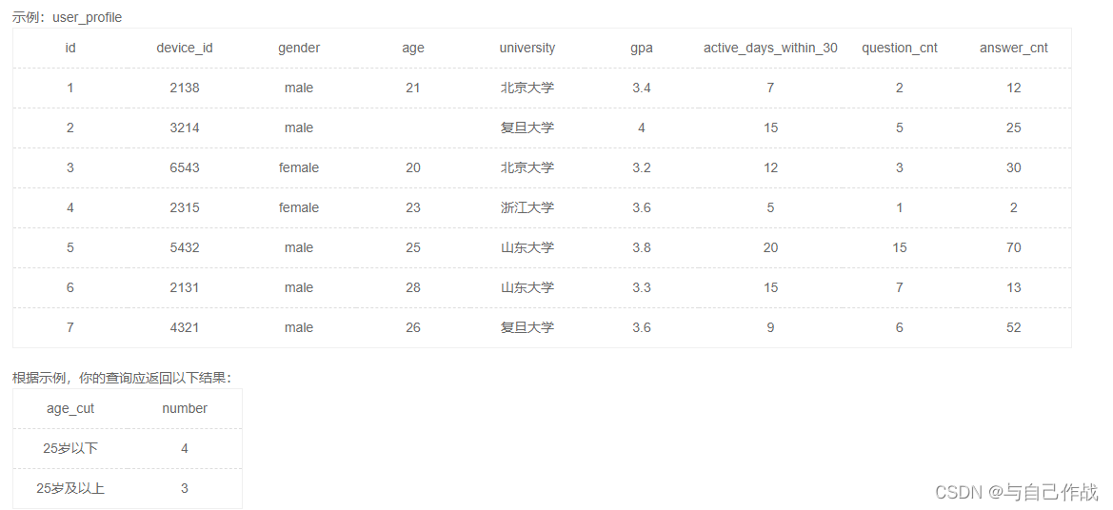Click the age_cut header in result table
The height and width of the screenshot is (510, 1113).
coord(70,408)
